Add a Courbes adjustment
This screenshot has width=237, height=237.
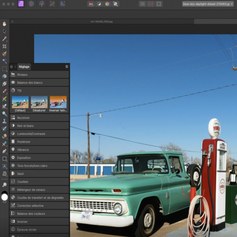[x=39, y=182]
